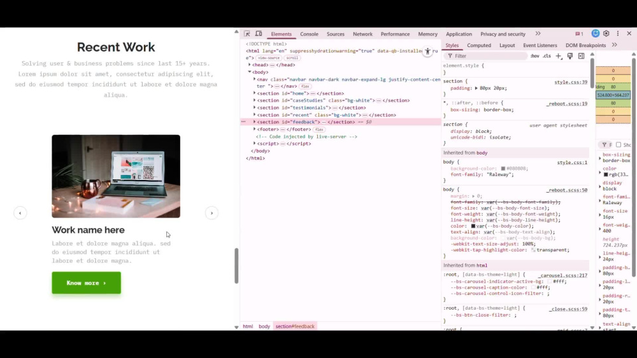Open the Memory panel tab
Image resolution: width=637 pixels, height=358 pixels.
428,34
